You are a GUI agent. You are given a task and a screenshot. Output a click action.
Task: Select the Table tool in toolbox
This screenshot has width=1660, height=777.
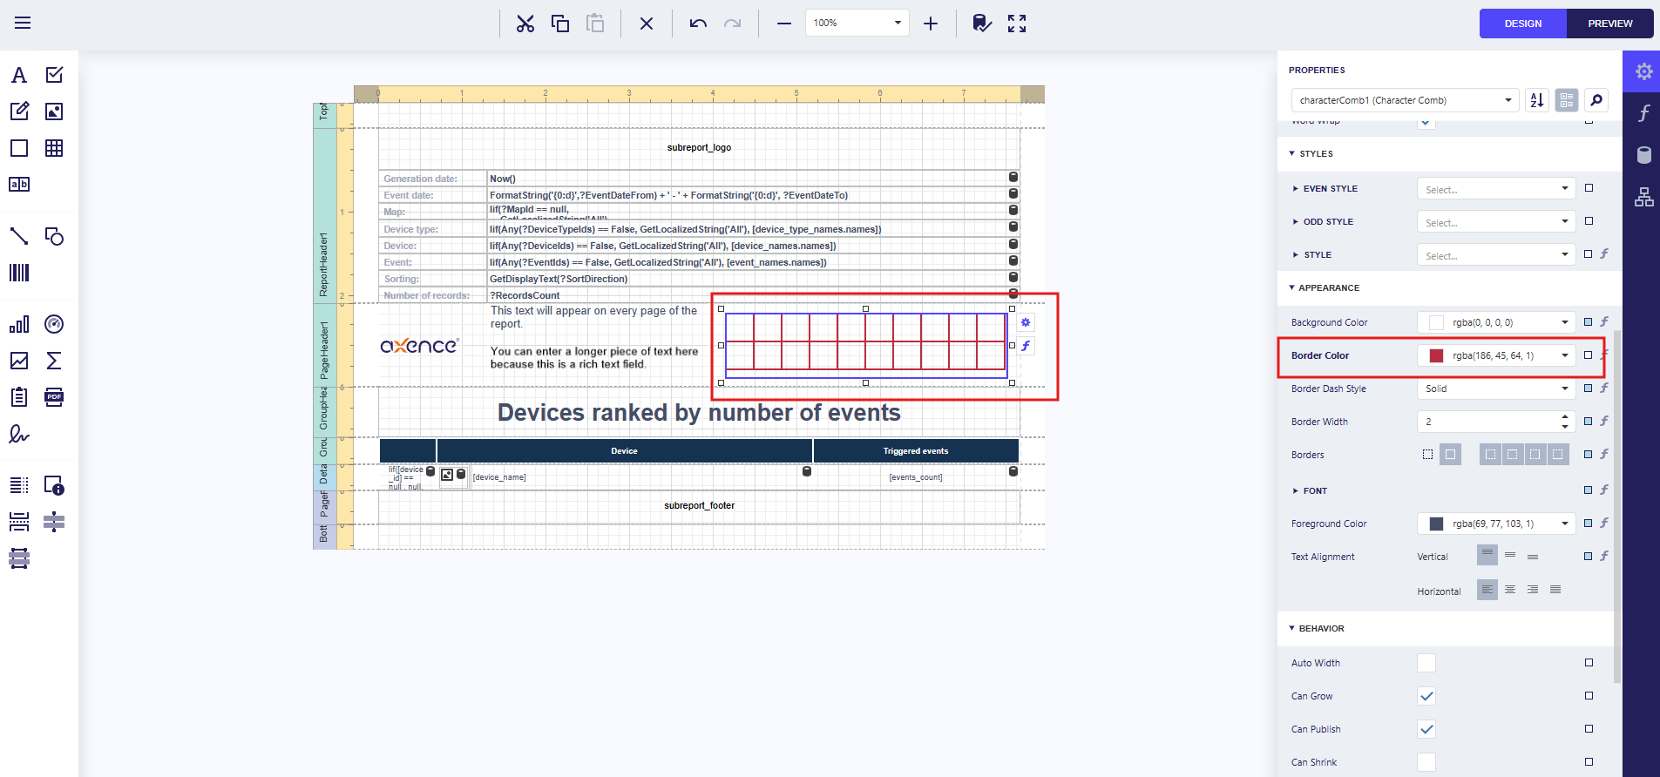pos(54,148)
